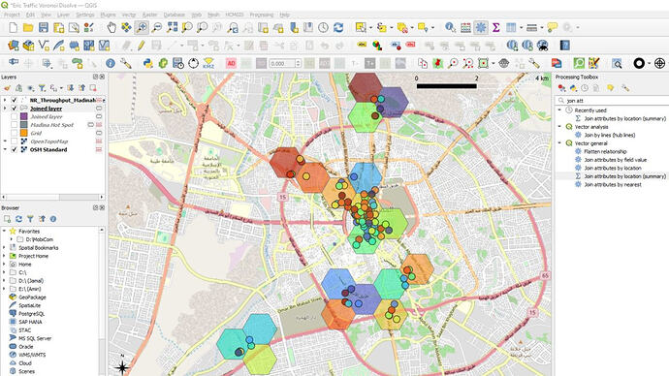Click Add Selected Layers icon in Browser panel
669x376 pixels.
7,219
